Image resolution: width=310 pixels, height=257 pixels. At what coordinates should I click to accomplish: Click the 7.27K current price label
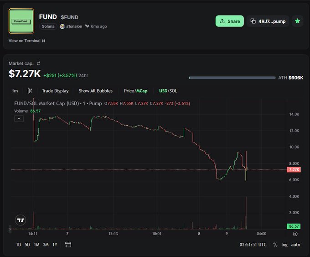pos(294,169)
